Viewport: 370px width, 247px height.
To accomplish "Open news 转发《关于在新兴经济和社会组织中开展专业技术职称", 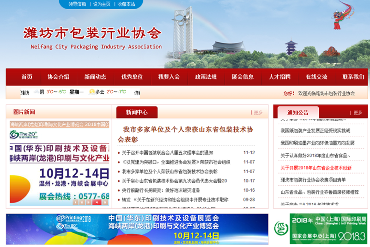I will [175, 200].
